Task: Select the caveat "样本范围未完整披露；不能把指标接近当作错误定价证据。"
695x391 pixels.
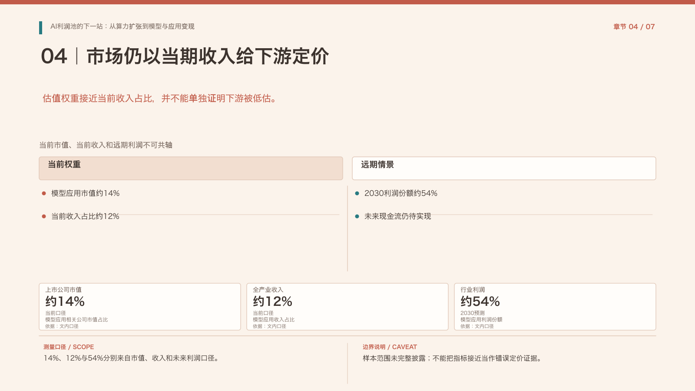Action: tap(452, 358)
